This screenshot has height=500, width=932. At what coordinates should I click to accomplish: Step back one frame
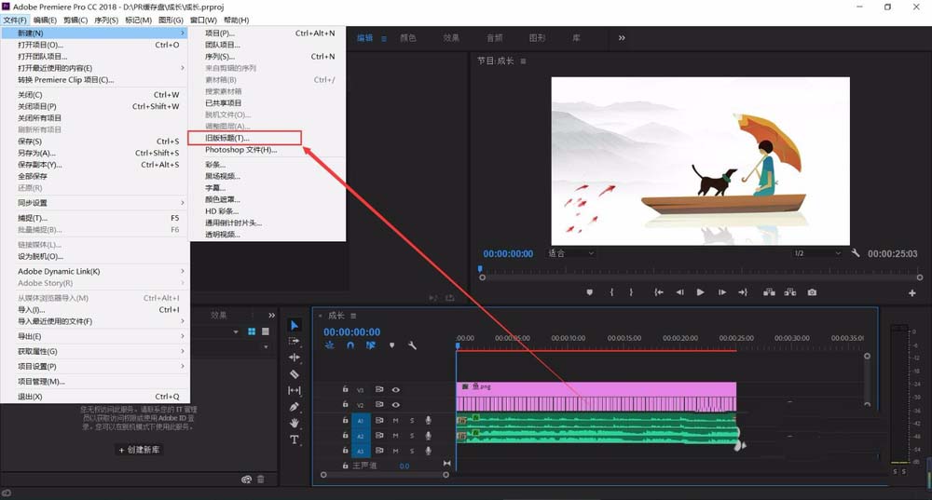point(680,292)
